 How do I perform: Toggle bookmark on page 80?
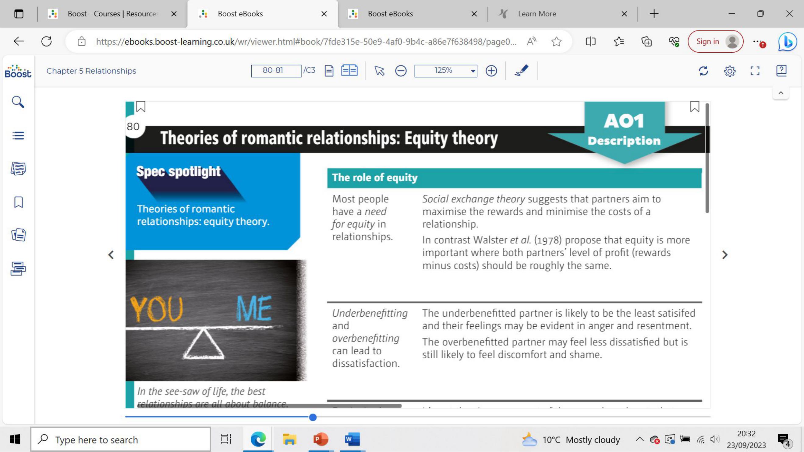141,107
